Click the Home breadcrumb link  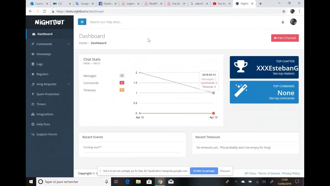83,43
